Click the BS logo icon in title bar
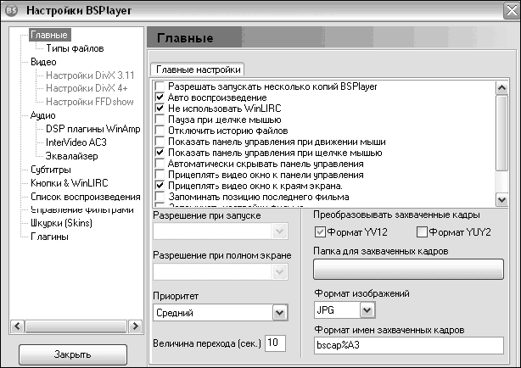521x368 pixels. [11, 10]
